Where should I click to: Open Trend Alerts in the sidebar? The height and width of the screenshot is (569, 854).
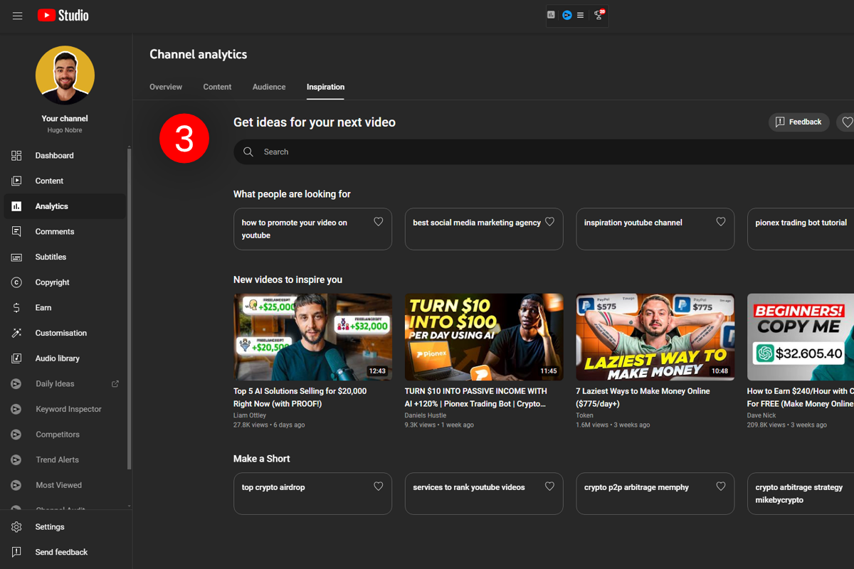tap(56, 459)
